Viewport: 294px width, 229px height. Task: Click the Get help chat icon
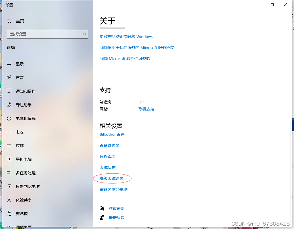102,209
